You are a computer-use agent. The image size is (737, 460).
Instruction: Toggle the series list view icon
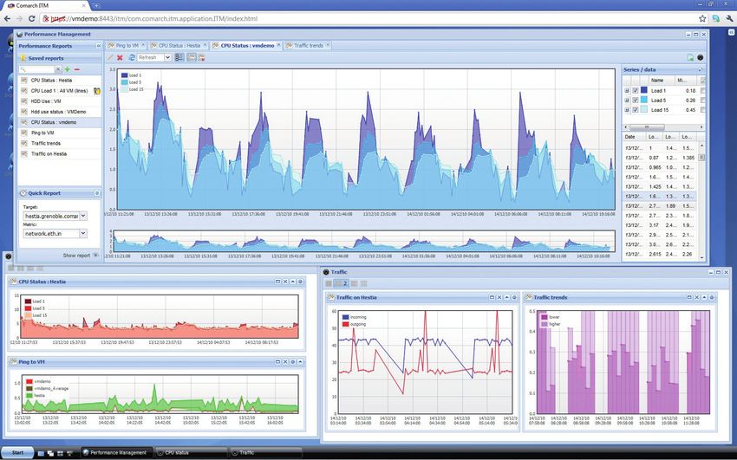tap(179, 57)
